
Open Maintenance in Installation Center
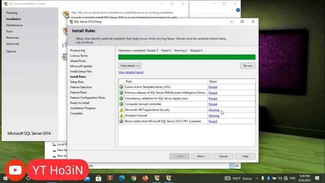coord(14,25)
